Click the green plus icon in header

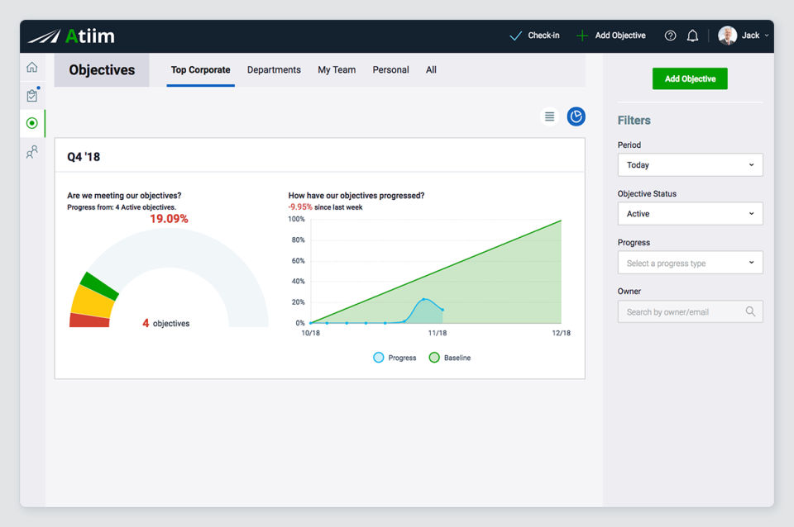point(582,36)
